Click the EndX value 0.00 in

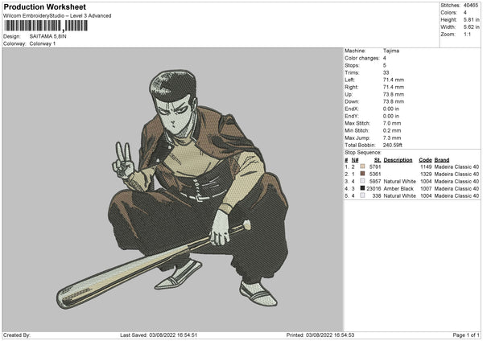391,109
